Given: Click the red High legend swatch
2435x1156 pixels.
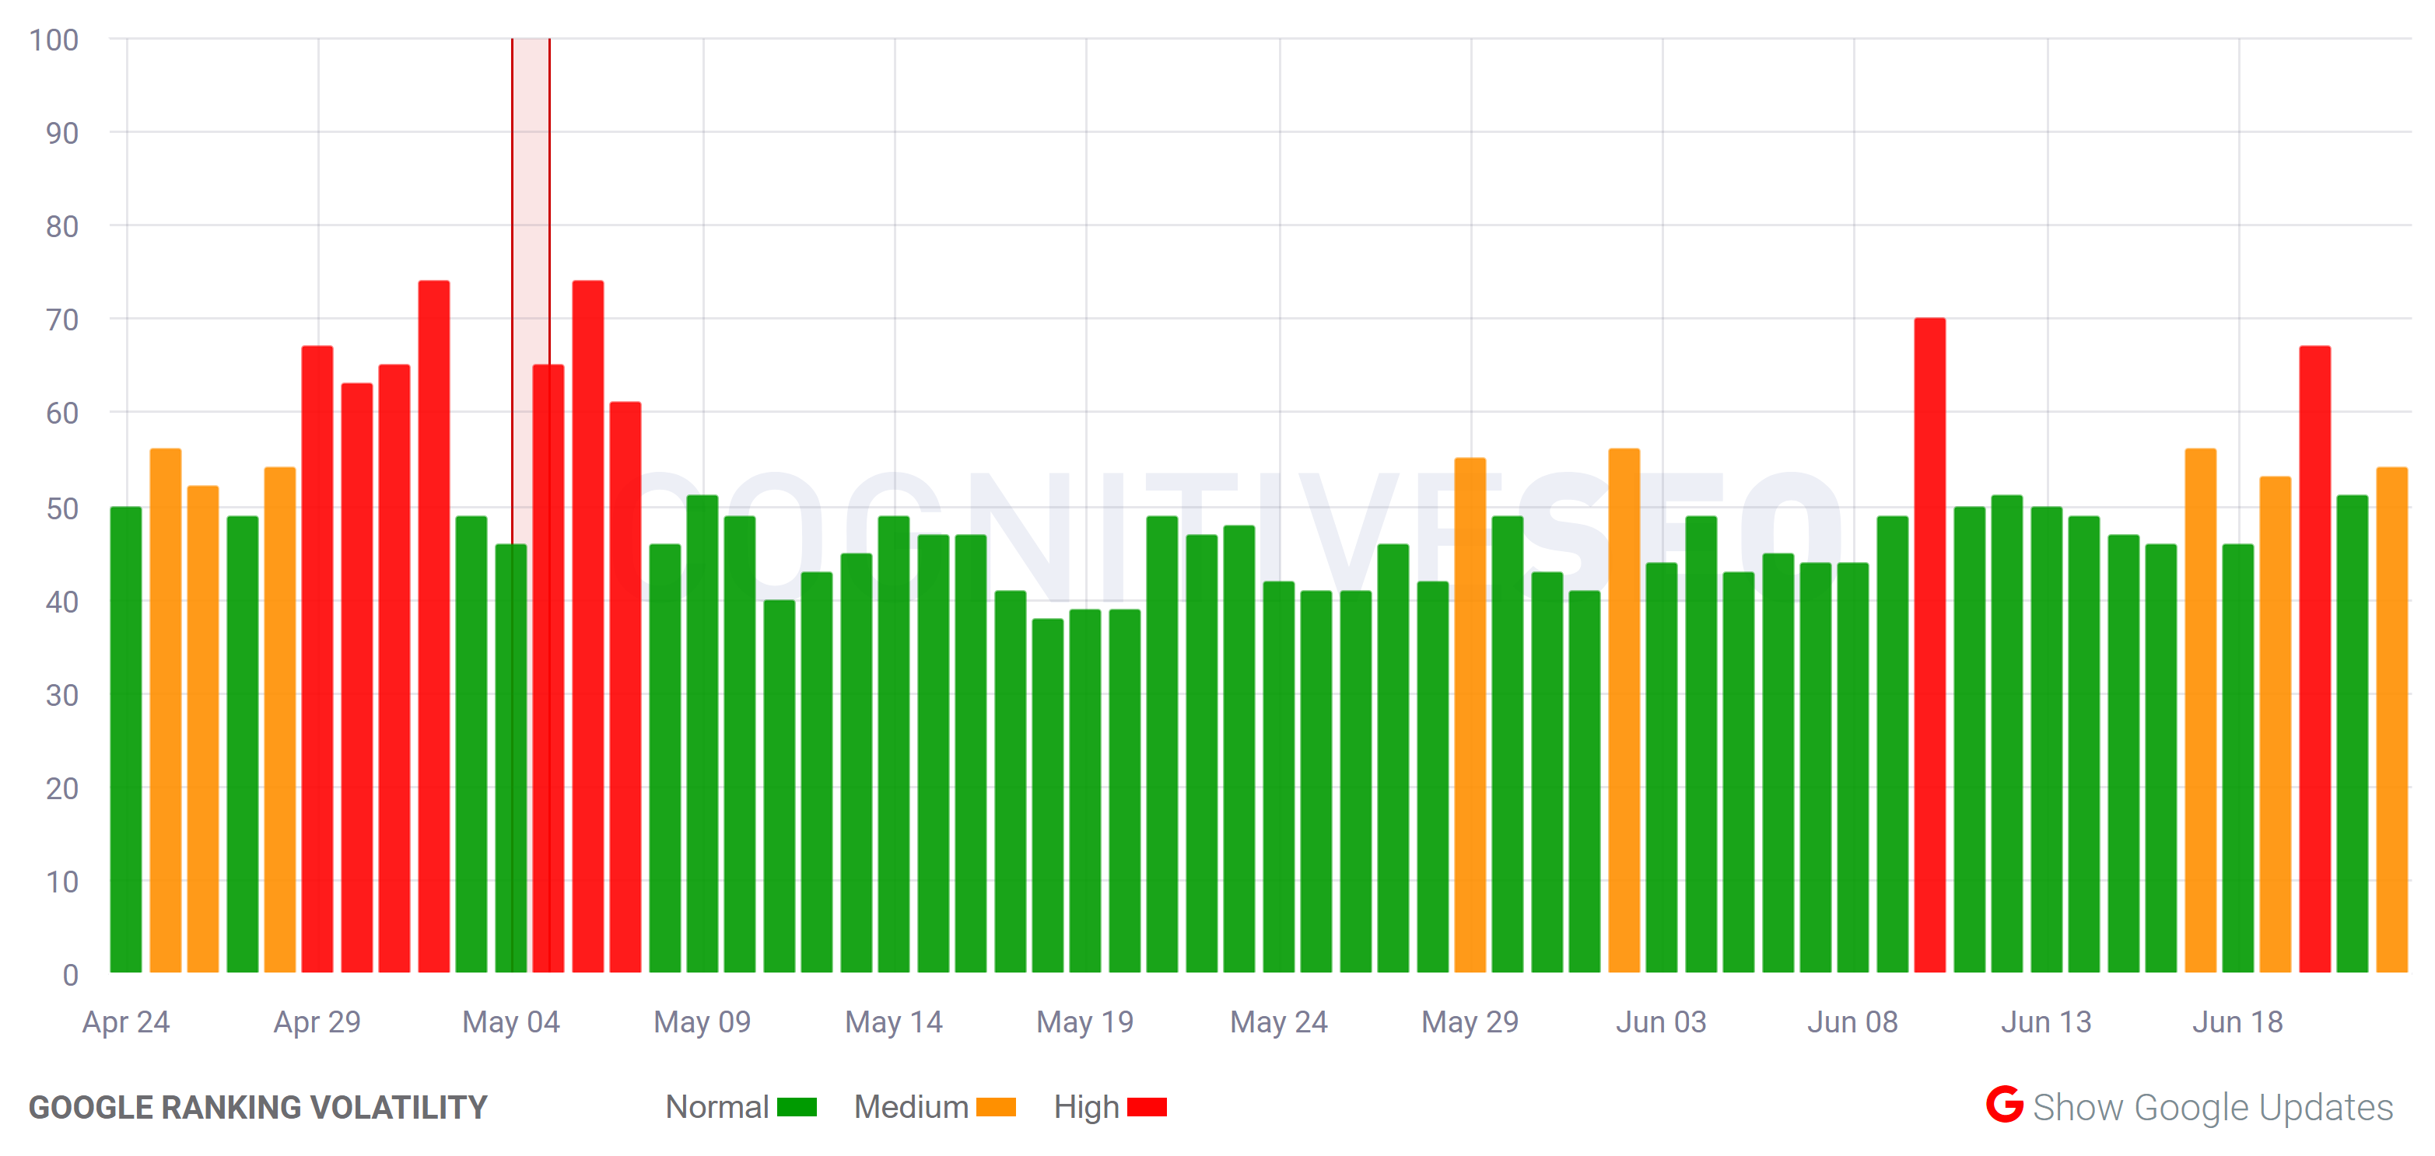Looking at the screenshot, I should (x=1148, y=1107).
